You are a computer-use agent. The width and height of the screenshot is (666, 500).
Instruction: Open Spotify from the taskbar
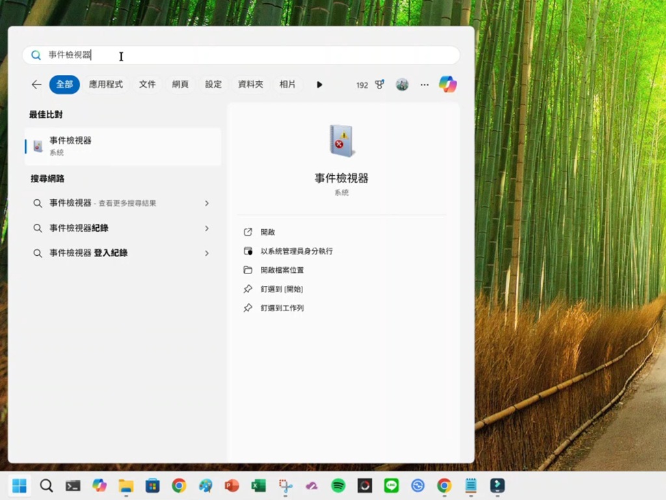pyautogui.click(x=338, y=486)
